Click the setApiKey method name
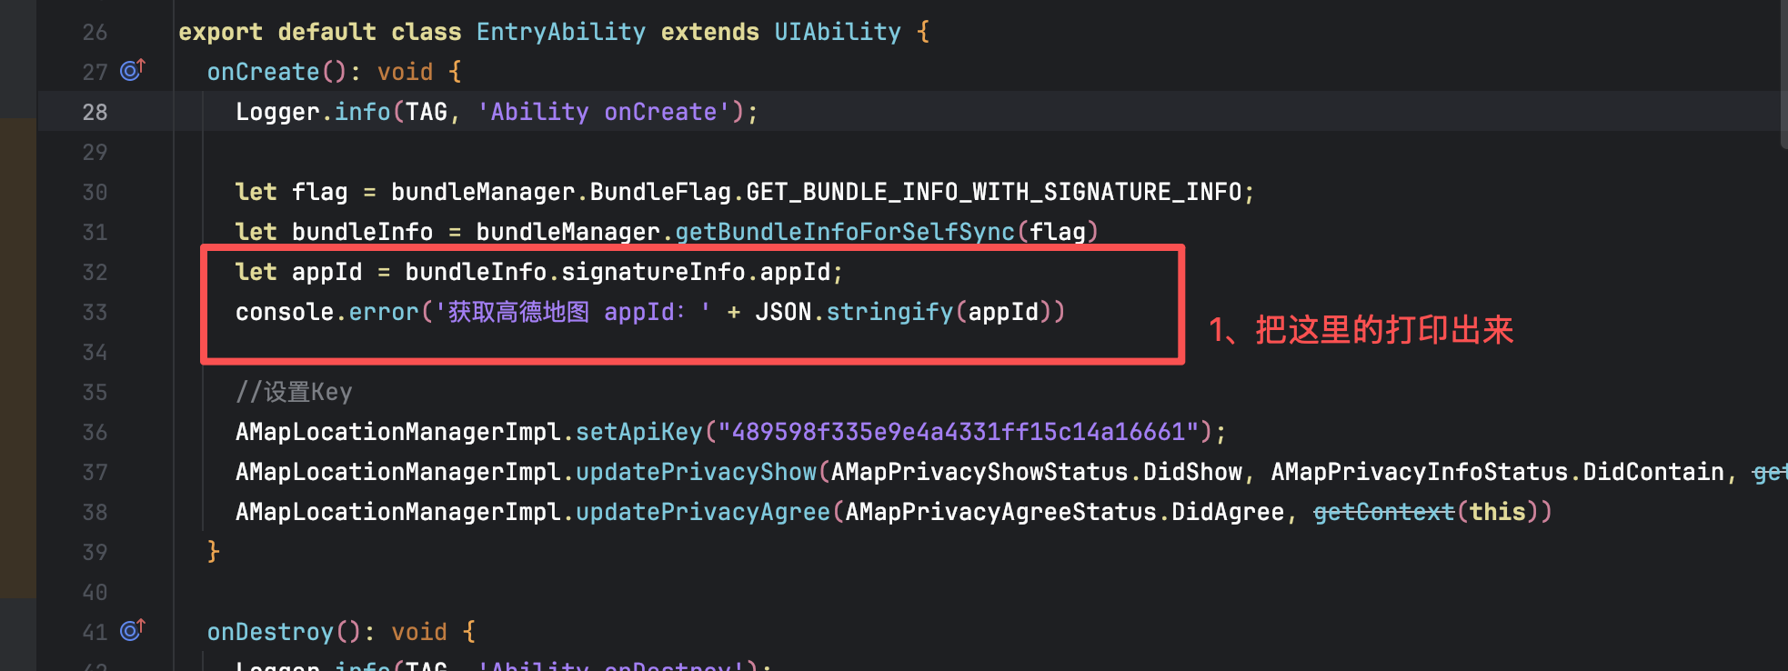 (x=639, y=432)
